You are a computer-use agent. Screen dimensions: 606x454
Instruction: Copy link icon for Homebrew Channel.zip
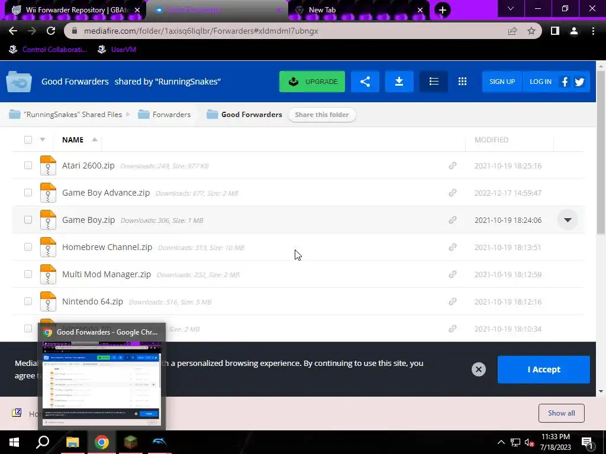(x=453, y=247)
